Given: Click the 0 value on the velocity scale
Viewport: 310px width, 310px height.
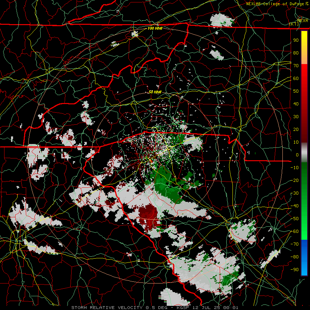Looking at the screenshot, I should 297,155.
